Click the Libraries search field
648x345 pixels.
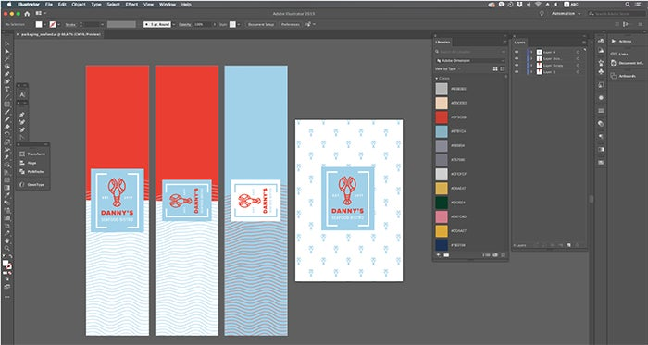pyautogui.click(x=470, y=52)
